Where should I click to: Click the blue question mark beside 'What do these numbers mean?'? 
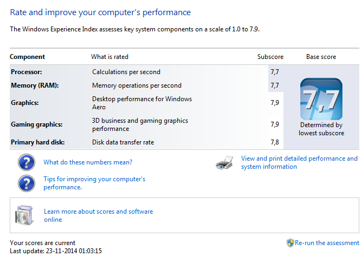click(x=26, y=162)
